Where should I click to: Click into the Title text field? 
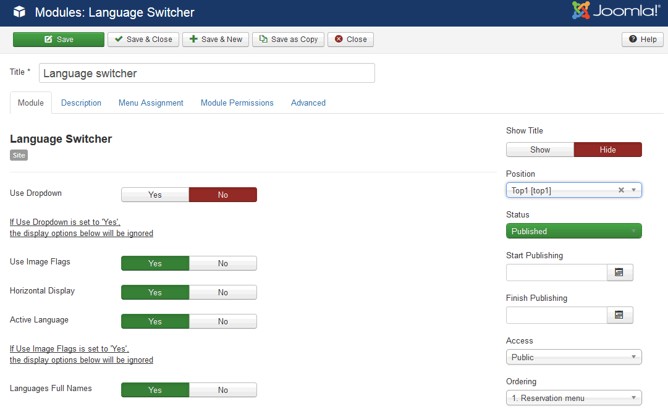coord(206,74)
